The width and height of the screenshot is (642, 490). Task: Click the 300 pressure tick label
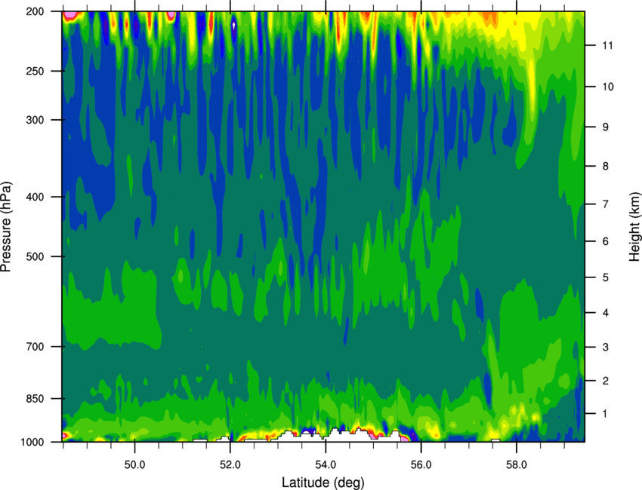[35, 120]
